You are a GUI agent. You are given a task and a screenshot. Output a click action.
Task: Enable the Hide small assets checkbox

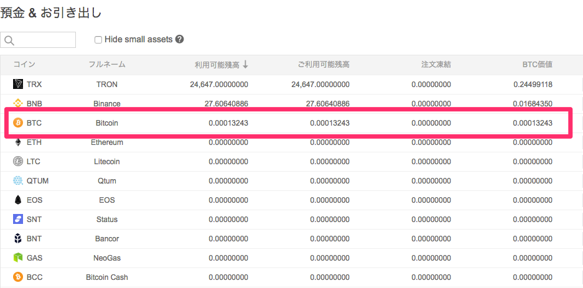[98, 40]
